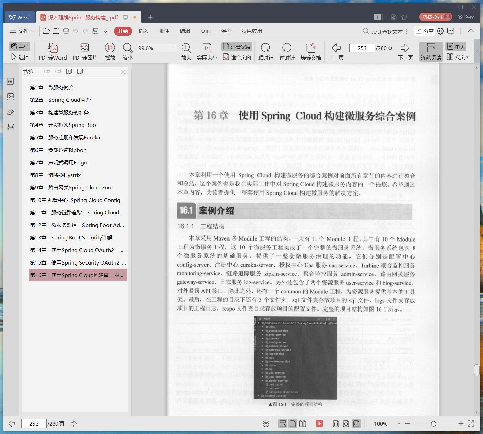Screen dimensions: 483x434
Task: Open the 批注 ribbon tab
Action: [x=164, y=31]
